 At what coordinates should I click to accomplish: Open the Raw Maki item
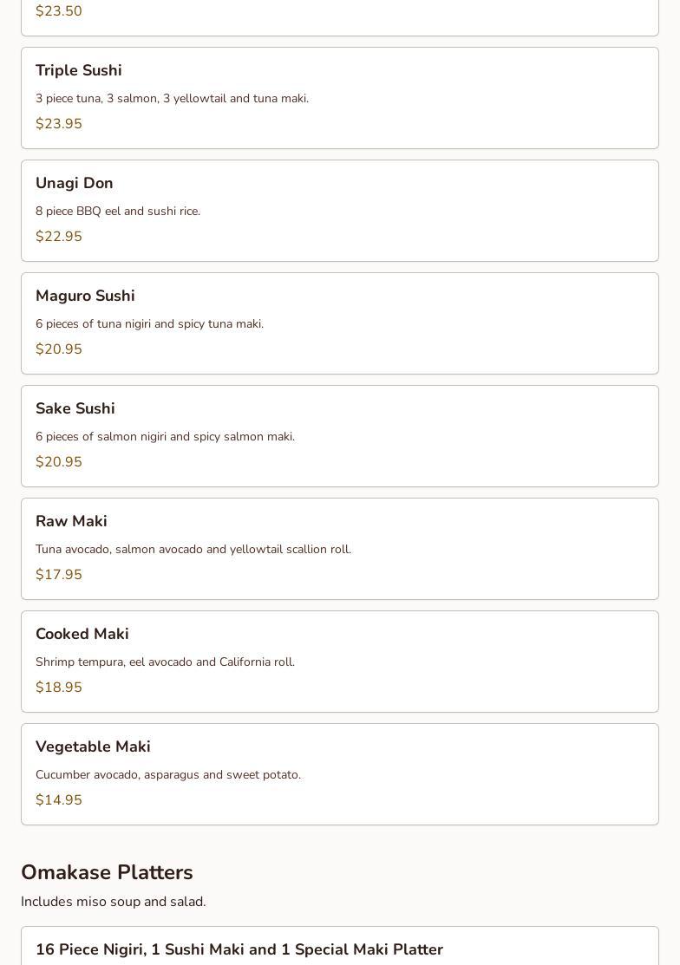pos(71,521)
